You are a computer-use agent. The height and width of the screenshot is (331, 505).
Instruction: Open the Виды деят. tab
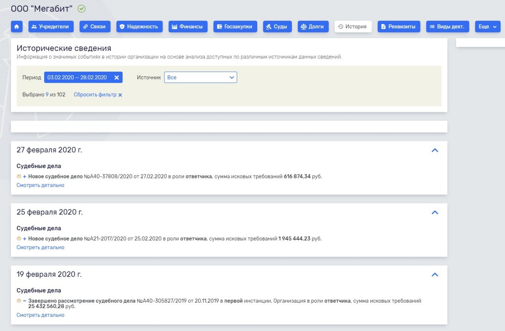(447, 26)
